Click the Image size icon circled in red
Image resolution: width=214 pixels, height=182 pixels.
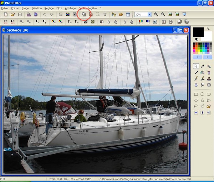(83, 15)
